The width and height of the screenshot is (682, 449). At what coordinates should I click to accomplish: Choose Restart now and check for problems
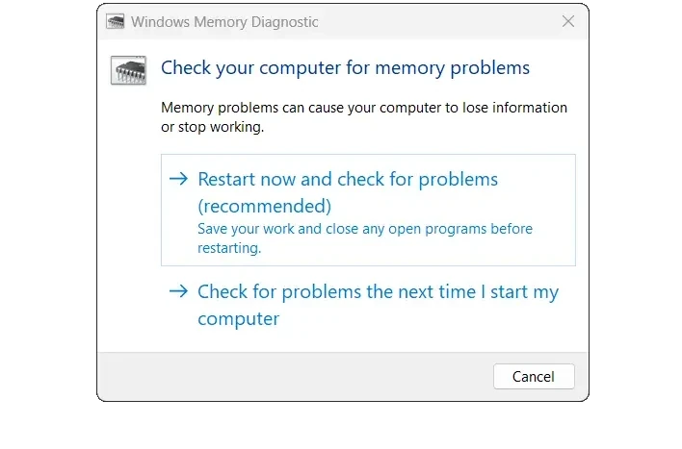368,210
